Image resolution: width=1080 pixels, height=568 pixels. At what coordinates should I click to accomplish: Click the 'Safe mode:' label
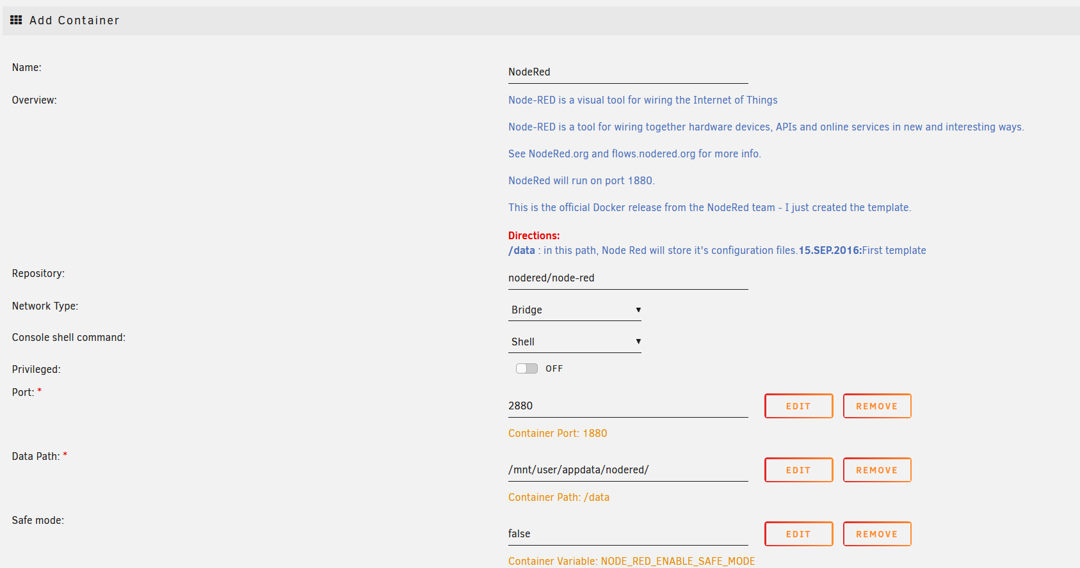point(38,520)
